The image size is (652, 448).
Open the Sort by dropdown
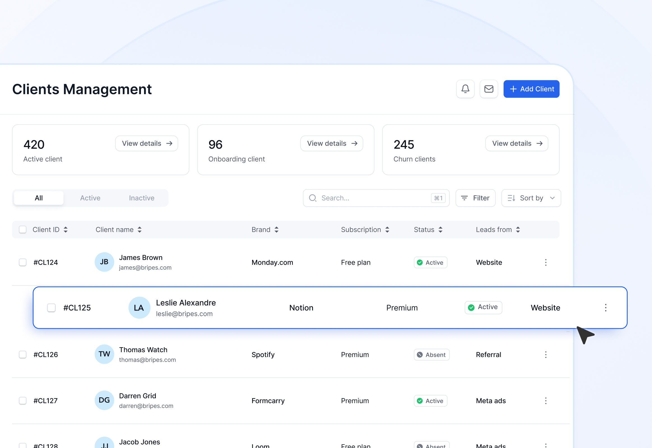pos(531,198)
